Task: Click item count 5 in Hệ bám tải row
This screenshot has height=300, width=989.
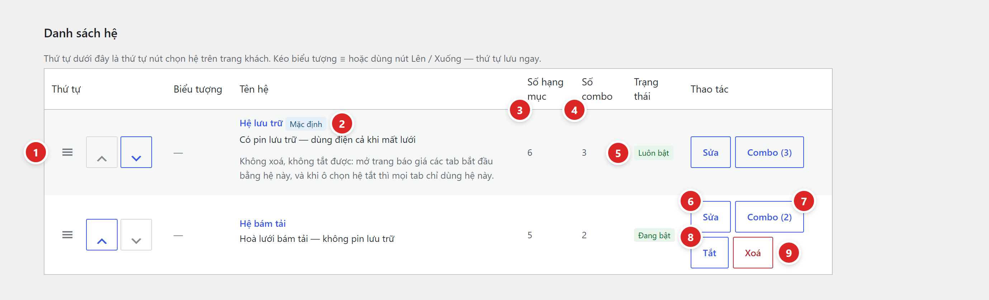Action: 530,235
